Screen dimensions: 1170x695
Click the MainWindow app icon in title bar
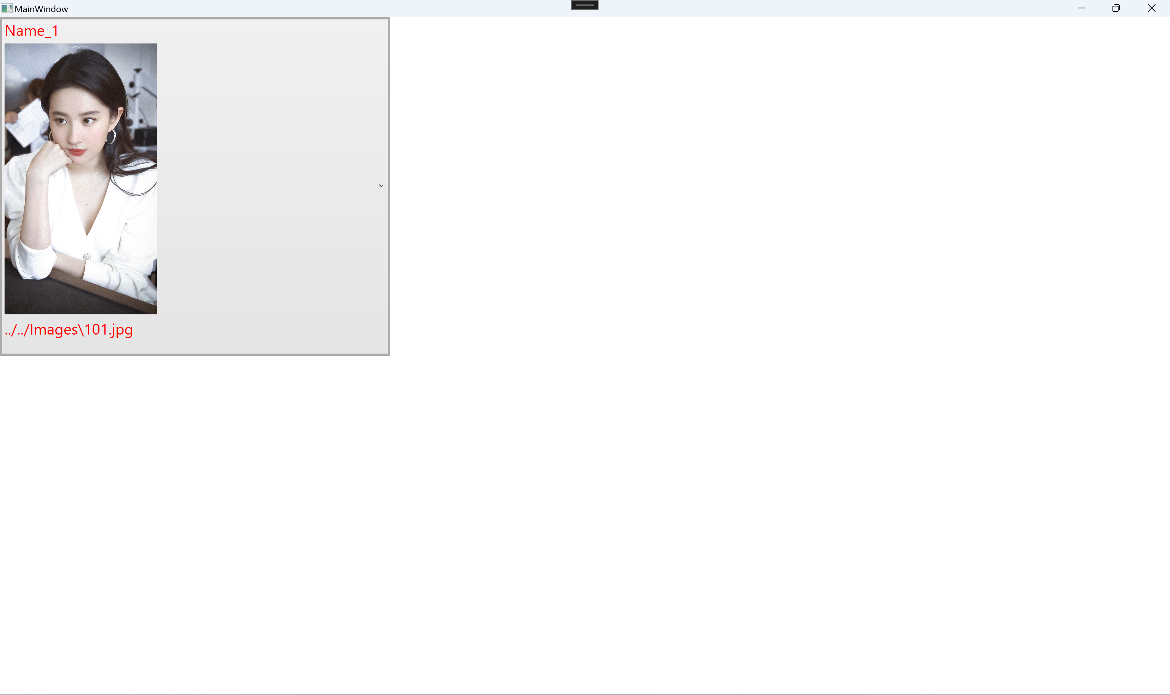(6, 8)
